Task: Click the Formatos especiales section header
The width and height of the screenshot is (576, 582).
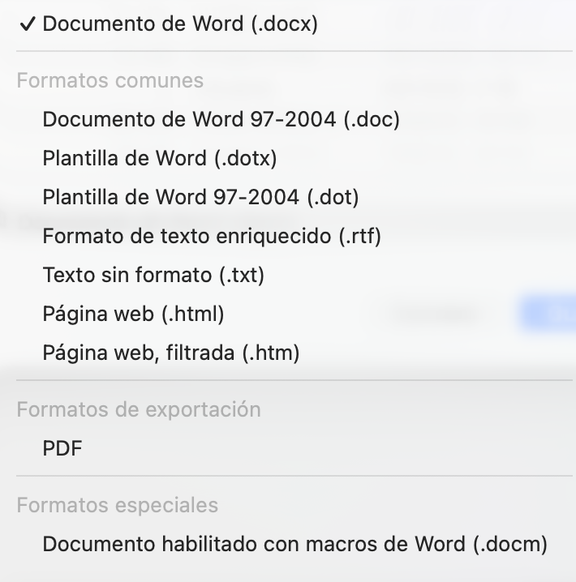Action: pos(118,506)
